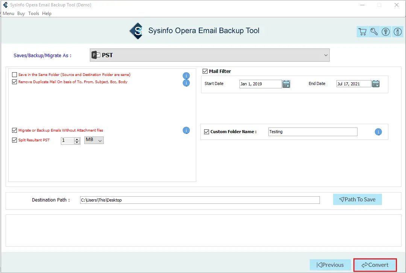Open the Start Date calendar picker
The width and height of the screenshot is (406, 273).
(x=286, y=84)
